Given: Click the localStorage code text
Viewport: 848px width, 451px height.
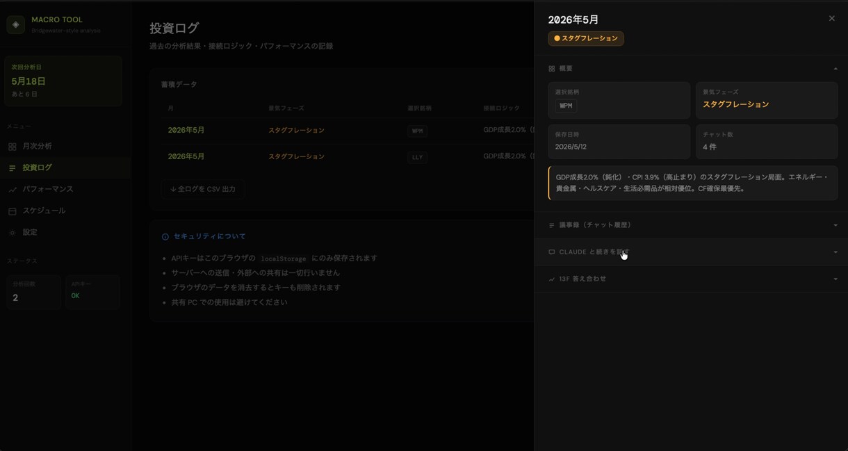Looking at the screenshot, I should tap(283, 259).
